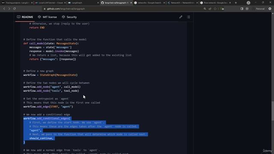274x154 pixels.
Task: Toggle the browser side panel icon
Action: click(x=242, y=9)
